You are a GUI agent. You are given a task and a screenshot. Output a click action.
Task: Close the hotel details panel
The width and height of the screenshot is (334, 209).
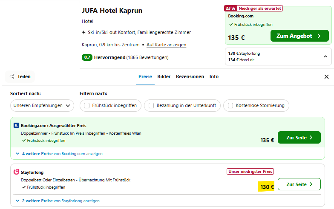click(326, 76)
